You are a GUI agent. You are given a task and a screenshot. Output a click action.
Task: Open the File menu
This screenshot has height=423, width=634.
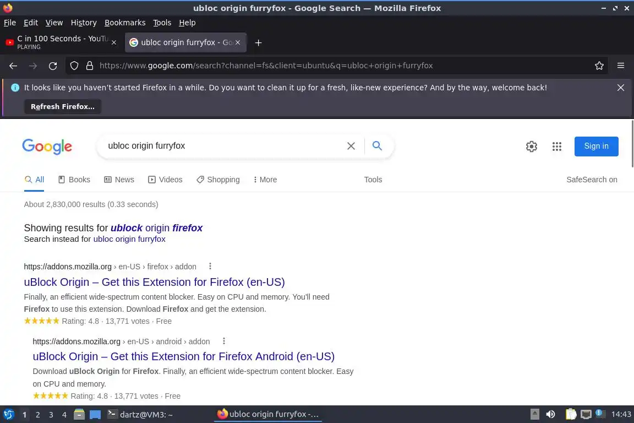point(10,23)
